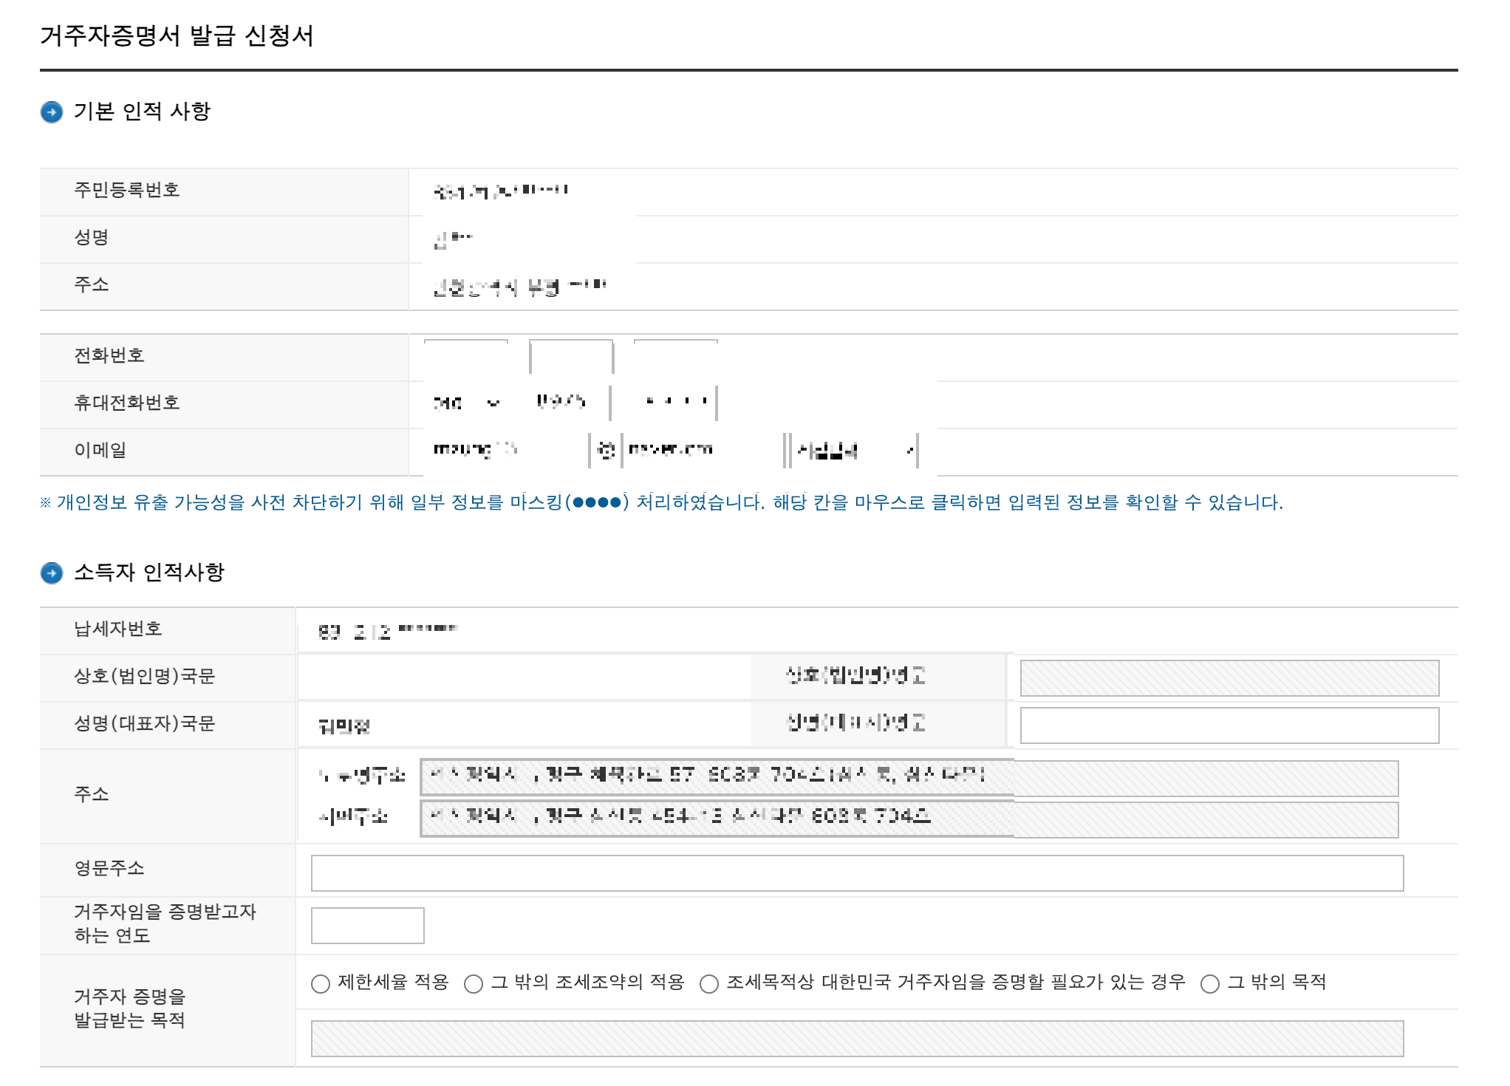This screenshot has width=1510, height=1086.
Task: Choose 조세목적상 대한민국 거주자임을 증명할 필요가 있는 경우
Action: point(708,984)
